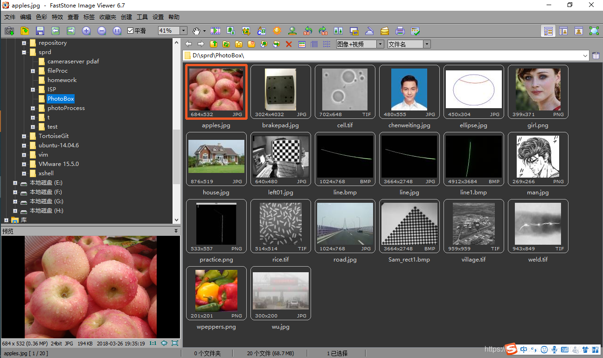The height and width of the screenshot is (358, 603).
Task: Open settings with the checklist icon
Action: click(416, 31)
